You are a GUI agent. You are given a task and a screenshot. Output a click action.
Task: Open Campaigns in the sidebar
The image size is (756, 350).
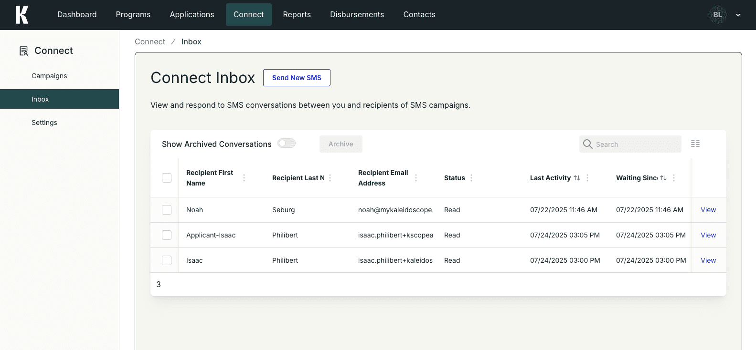coord(49,76)
